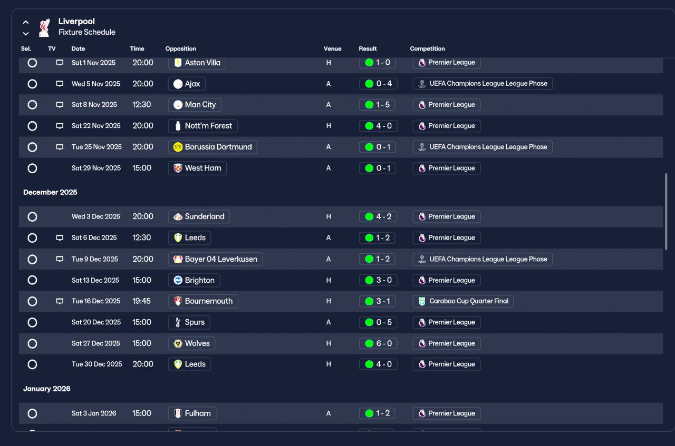This screenshot has height=446, width=675.
Task: Open the 0 - 5 result against Spurs
Action: [378, 322]
